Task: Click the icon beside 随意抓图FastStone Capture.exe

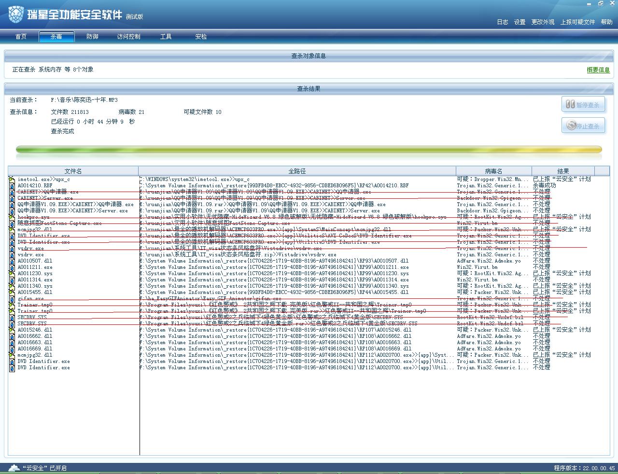Action: (12, 223)
